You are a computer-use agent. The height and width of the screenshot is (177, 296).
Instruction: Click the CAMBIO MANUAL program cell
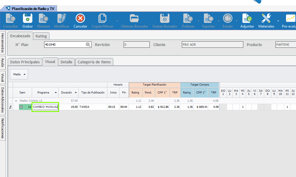[45, 107]
